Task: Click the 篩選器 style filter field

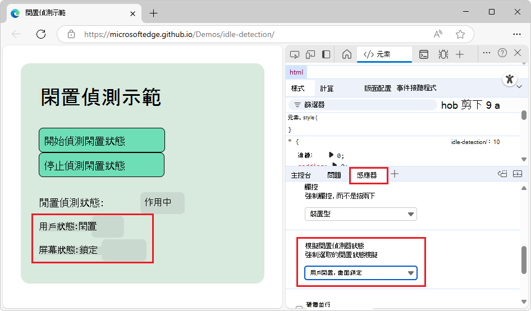Action: point(363,105)
